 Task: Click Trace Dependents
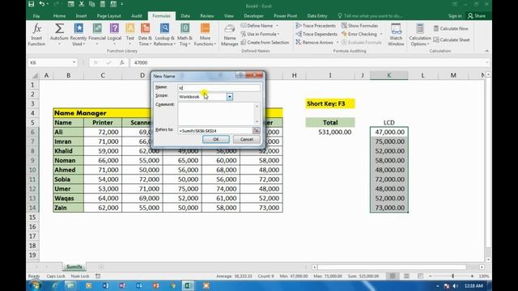coord(316,34)
